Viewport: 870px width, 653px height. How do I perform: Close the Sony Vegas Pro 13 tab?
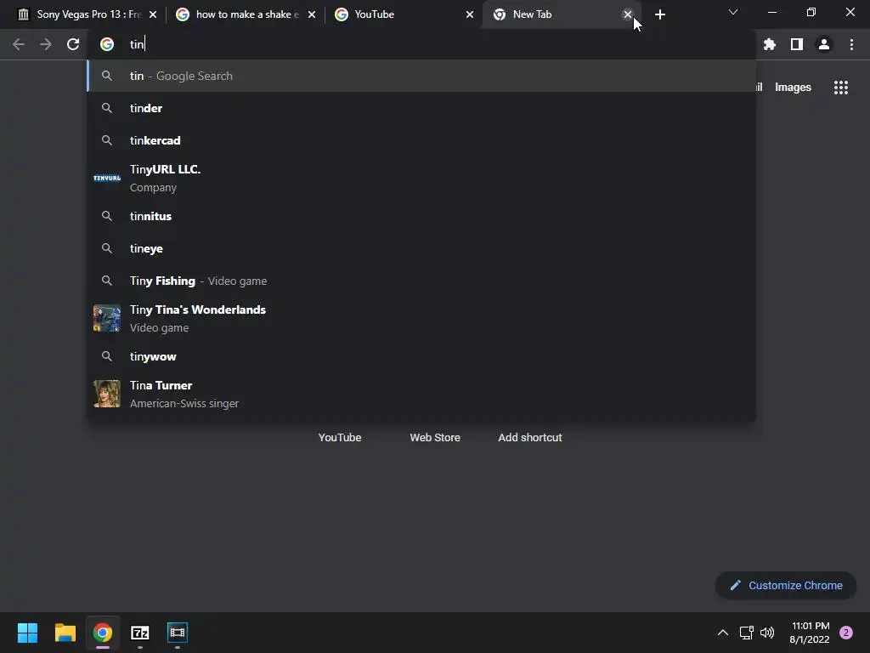pos(153,14)
